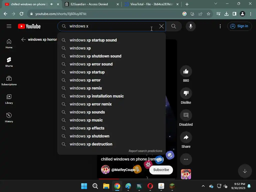Clear the search box with the X
This screenshot has height=192, width=256.
click(x=161, y=26)
